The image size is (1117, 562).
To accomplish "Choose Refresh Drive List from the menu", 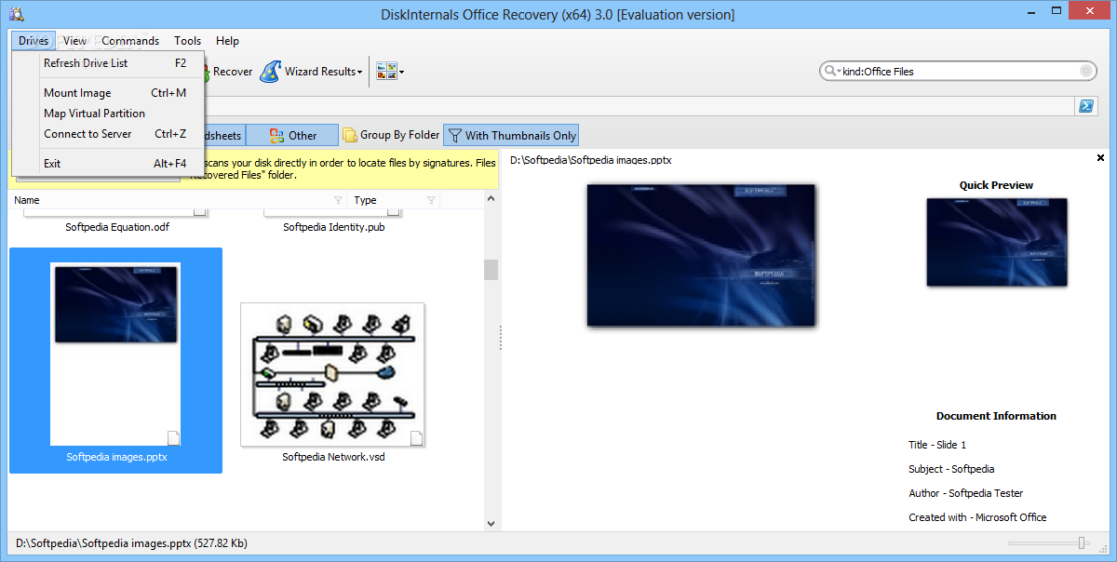I will tap(108, 63).
